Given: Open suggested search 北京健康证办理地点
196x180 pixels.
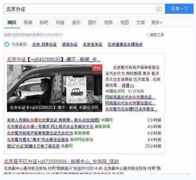Looking at the screenshot, I should coord(125,44).
